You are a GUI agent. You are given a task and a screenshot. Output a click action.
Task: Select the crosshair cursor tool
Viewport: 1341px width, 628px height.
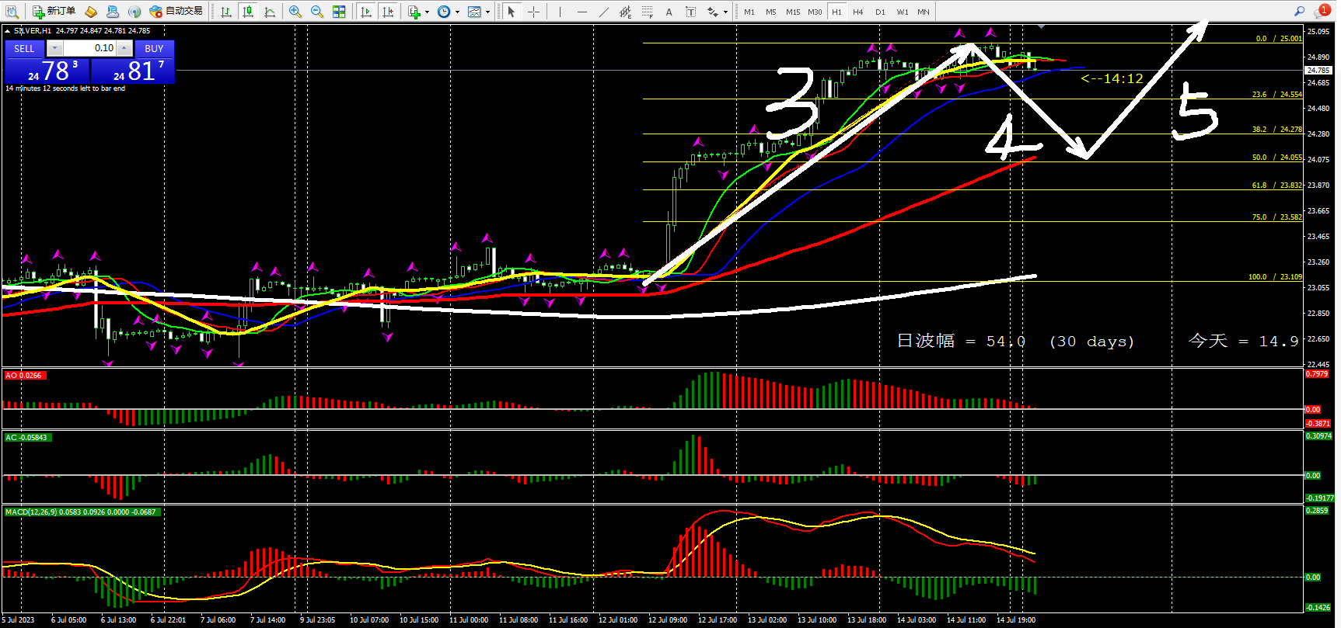click(533, 12)
